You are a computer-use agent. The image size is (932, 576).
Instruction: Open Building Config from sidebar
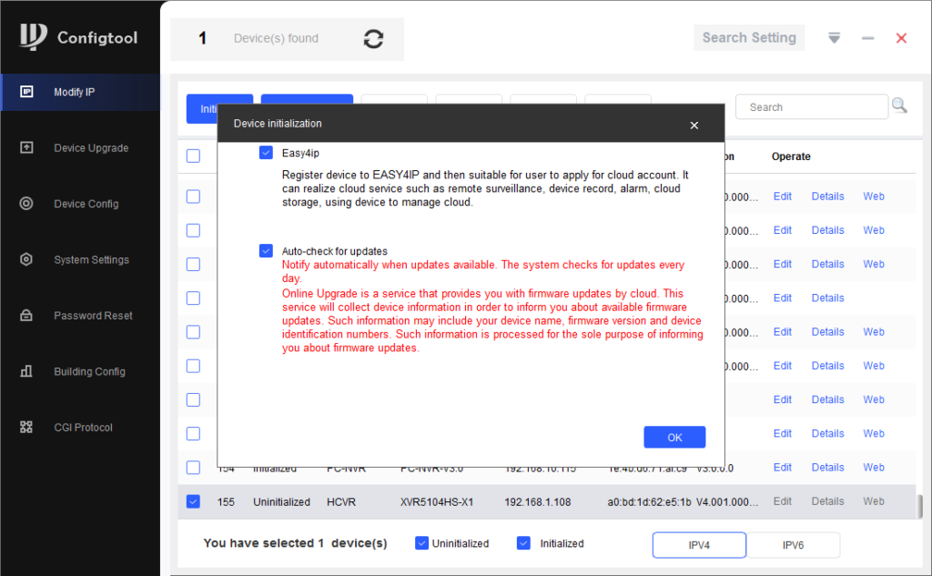point(89,371)
